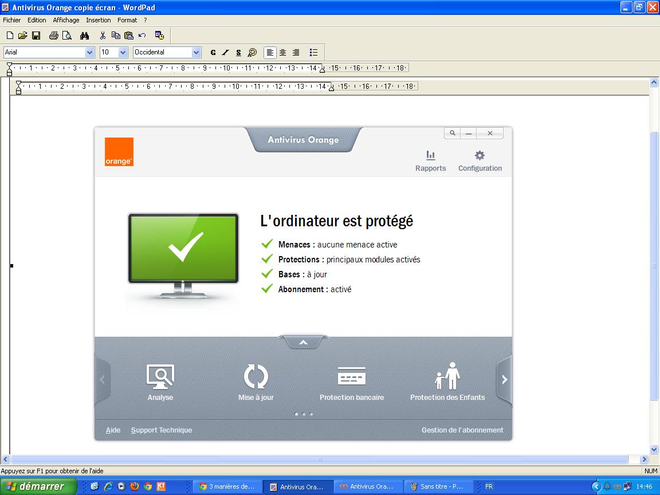Click the Undo arrow icon

(142, 36)
